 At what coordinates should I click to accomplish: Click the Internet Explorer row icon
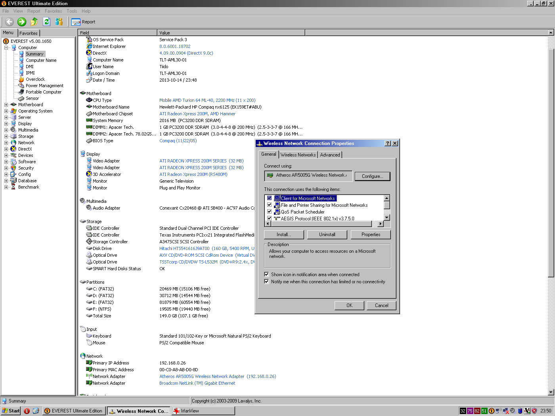coord(89,46)
